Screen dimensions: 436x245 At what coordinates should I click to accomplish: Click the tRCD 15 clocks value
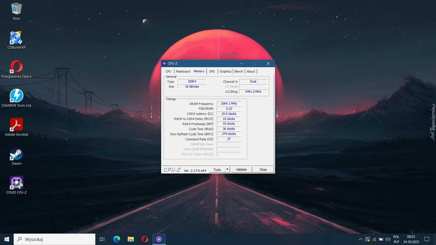coord(229,119)
